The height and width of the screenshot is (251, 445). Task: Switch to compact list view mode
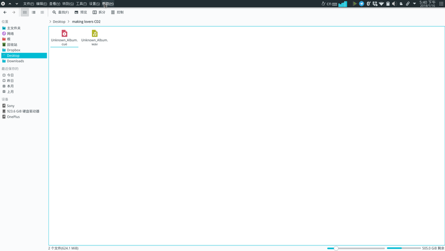click(x=34, y=12)
